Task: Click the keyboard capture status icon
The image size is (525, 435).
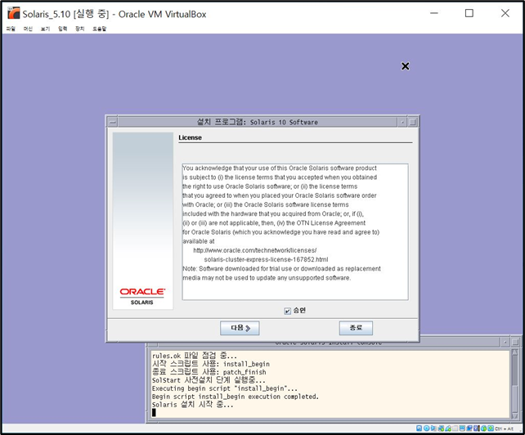Action: (x=491, y=428)
